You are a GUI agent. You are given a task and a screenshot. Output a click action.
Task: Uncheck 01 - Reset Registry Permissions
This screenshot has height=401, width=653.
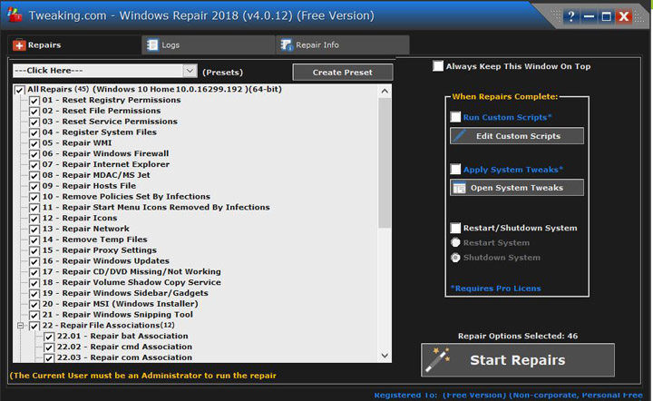pyautogui.click(x=34, y=101)
